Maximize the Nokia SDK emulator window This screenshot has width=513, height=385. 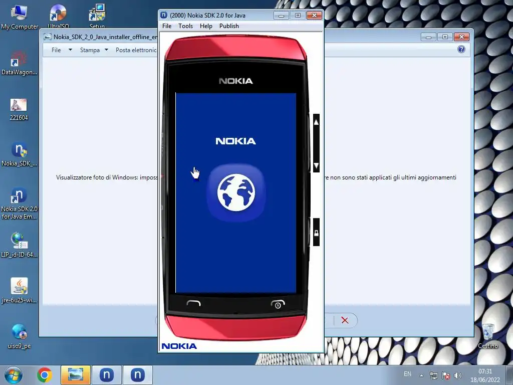click(298, 16)
